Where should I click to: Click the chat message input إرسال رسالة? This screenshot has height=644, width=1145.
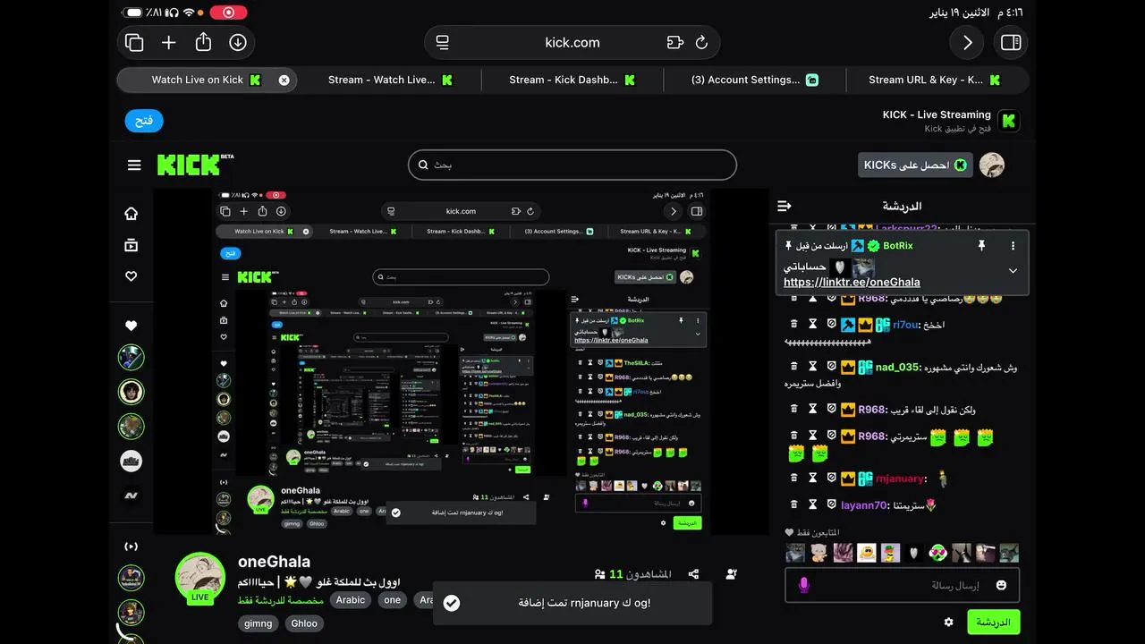tap(902, 585)
